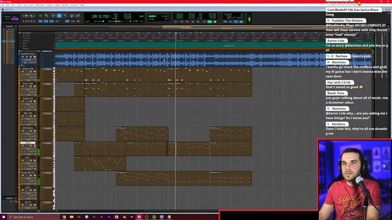Click the Stop transport button

tap(204, 22)
